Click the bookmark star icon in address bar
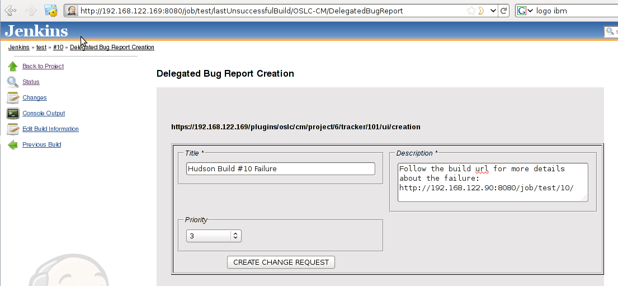 [471, 11]
